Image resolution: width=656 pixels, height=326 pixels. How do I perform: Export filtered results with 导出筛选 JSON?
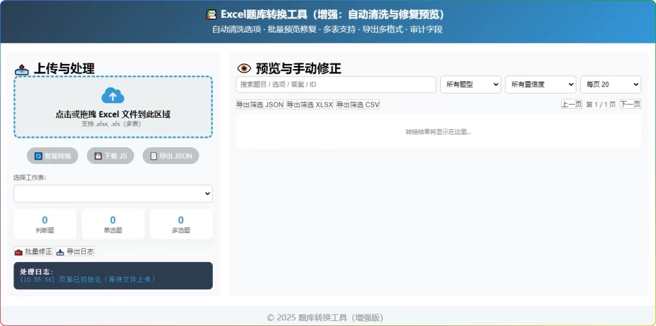(260, 104)
